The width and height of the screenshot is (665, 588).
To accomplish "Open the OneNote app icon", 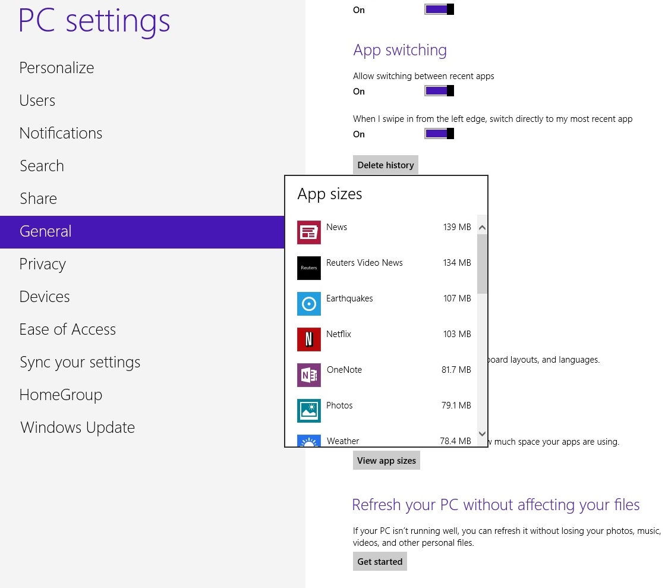I will pos(308,375).
